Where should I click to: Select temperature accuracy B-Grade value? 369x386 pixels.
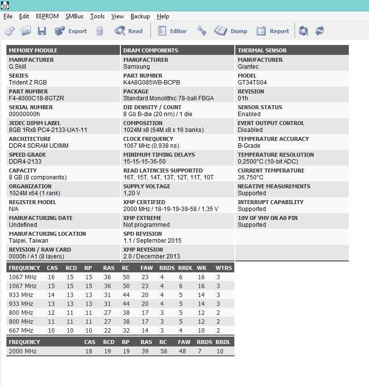click(249, 146)
